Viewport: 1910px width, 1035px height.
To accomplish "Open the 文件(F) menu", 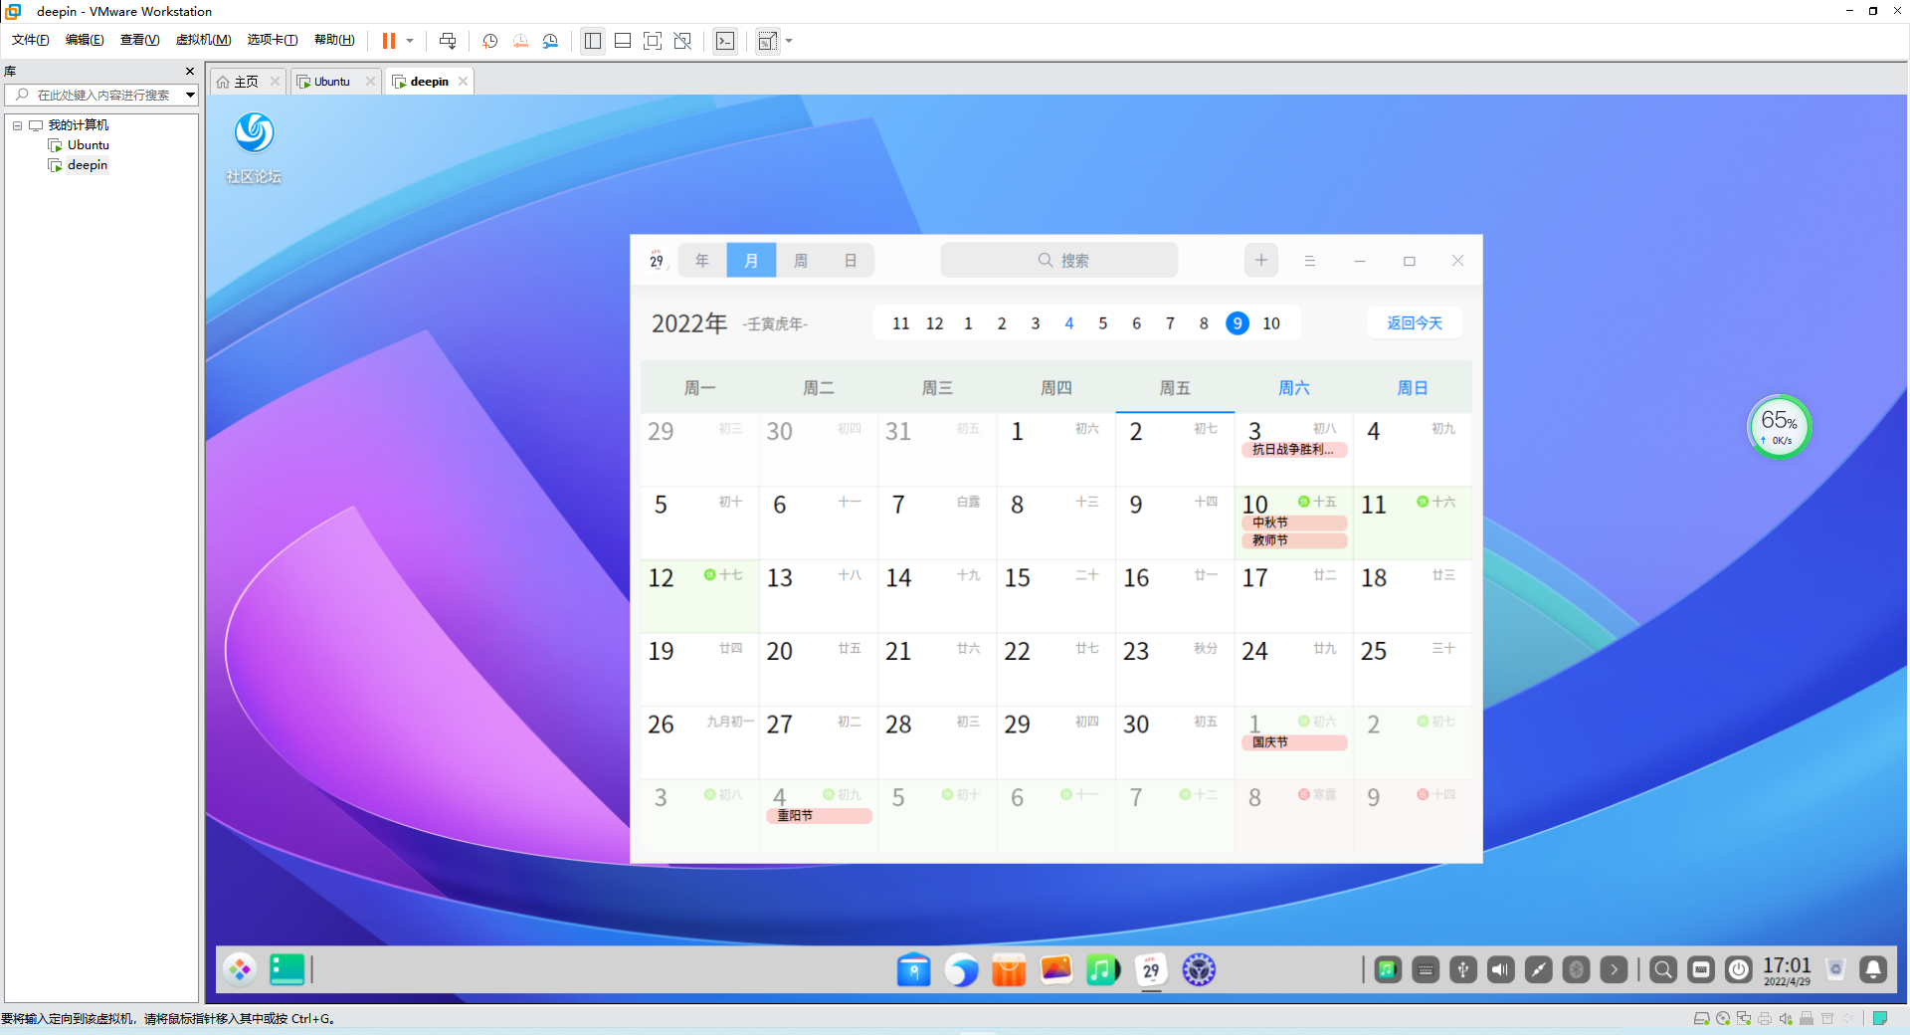I will [31, 40].
